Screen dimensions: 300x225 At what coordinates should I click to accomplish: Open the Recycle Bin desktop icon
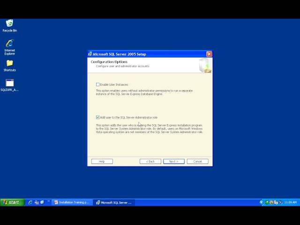[9, 25]
